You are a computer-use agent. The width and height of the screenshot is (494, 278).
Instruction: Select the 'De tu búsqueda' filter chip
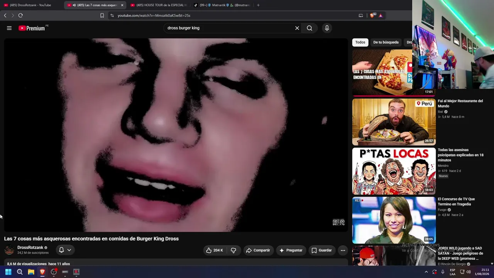[386, 42]
